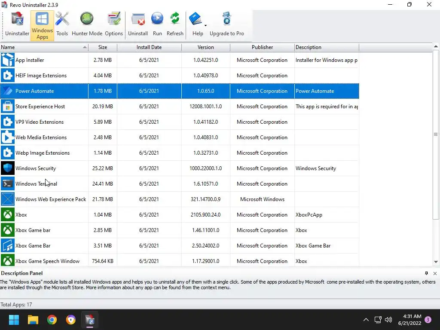Click Upgrade to Pro
The height and width of the screenshot is (330, 440).
[227, 25]
